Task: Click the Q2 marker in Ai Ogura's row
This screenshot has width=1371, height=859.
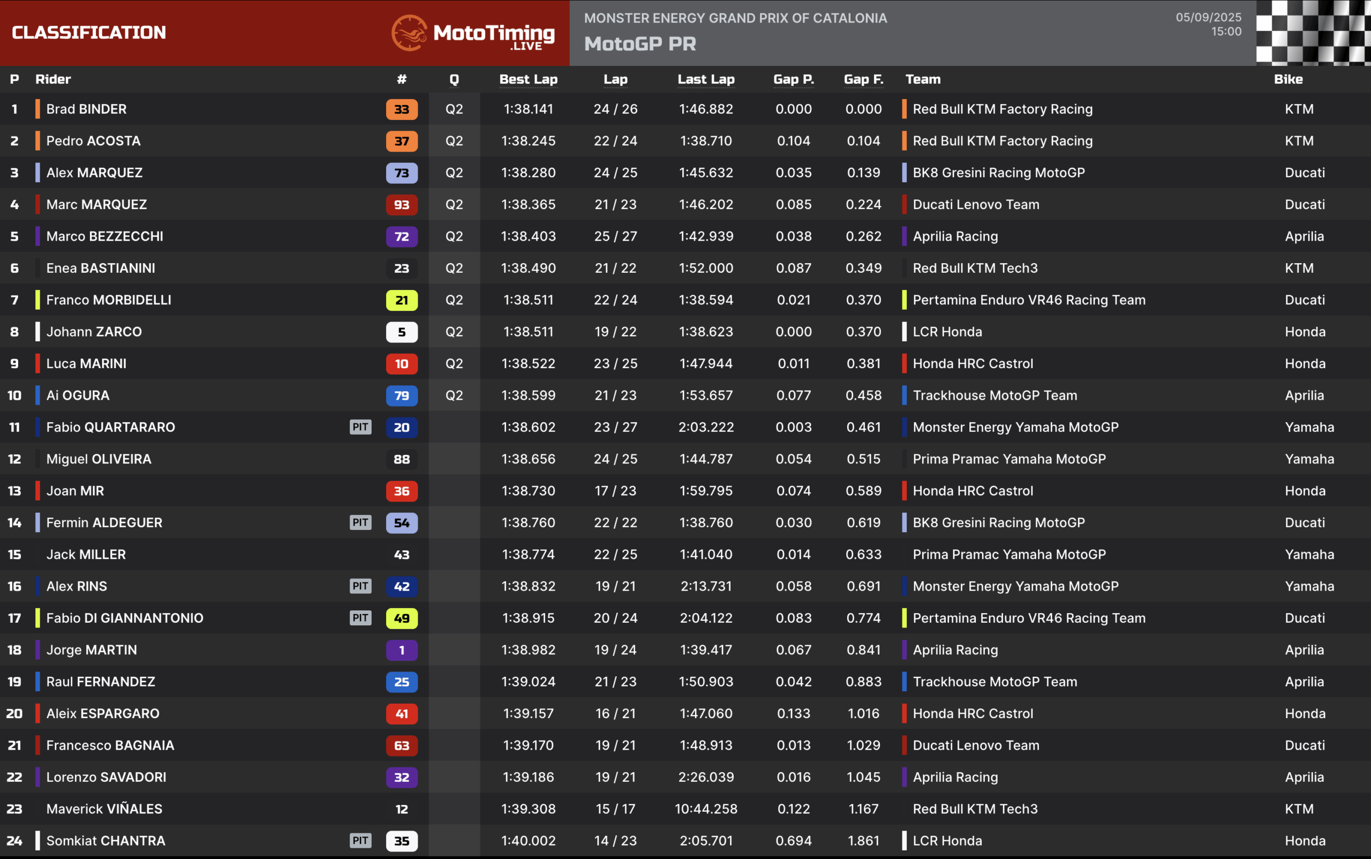Action: point(454,395)
